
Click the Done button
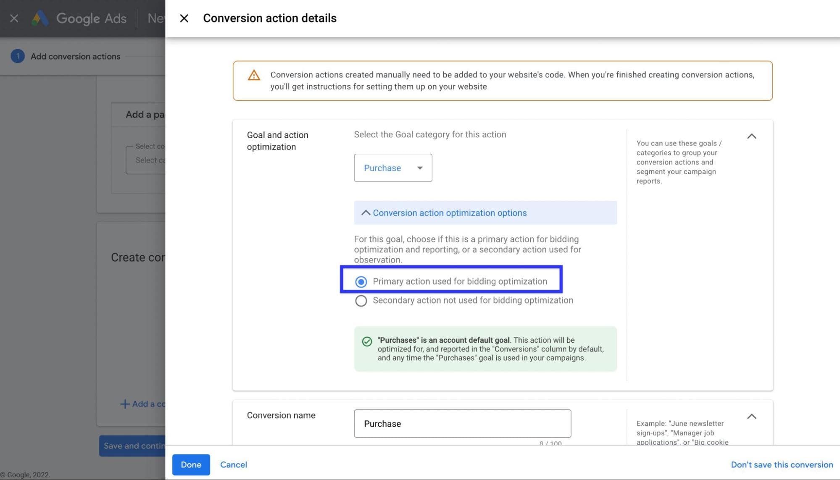point(191,464)
